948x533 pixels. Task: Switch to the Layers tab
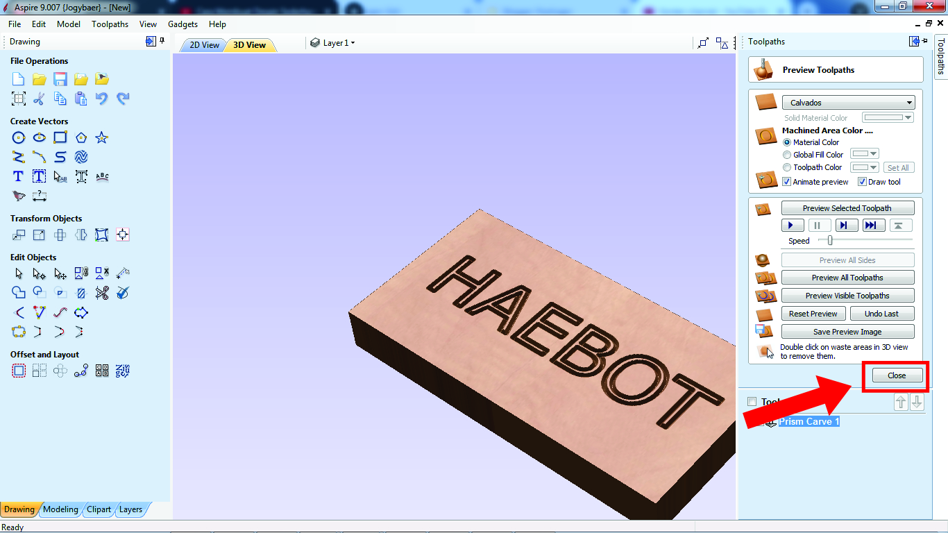(x=130, y=509)
